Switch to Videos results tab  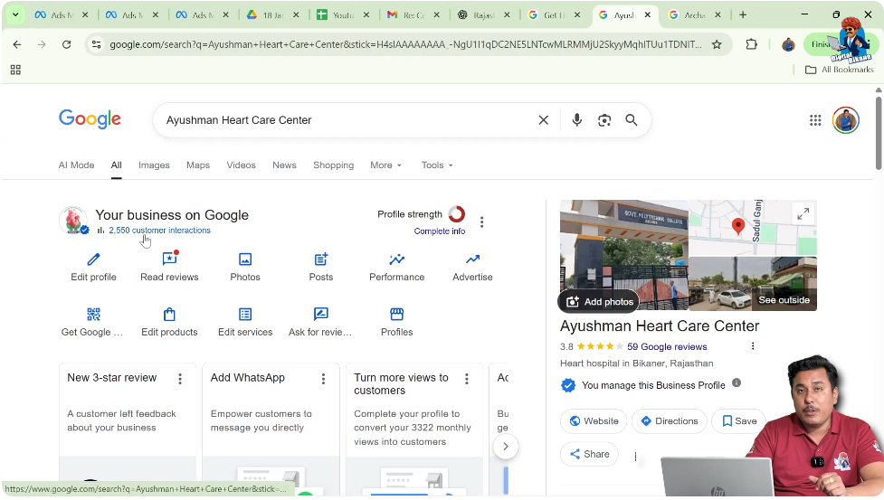(241, 165)
